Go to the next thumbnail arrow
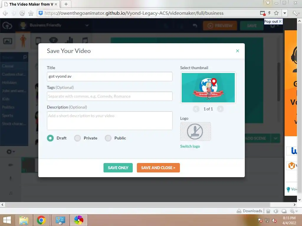 coord(220,109)
